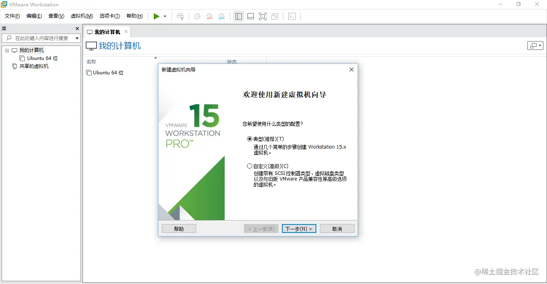Image resolution: width=547 pixels, height=284 pixels.
Task: Close the 库 library panel
Action: [x=77, y=29]
